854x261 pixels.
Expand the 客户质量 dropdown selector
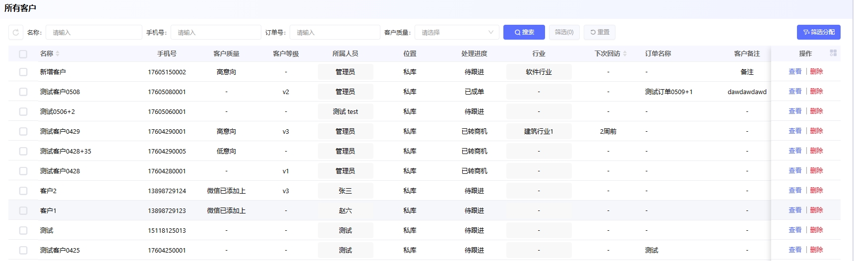pyautogui.click(x=457, y=33)
